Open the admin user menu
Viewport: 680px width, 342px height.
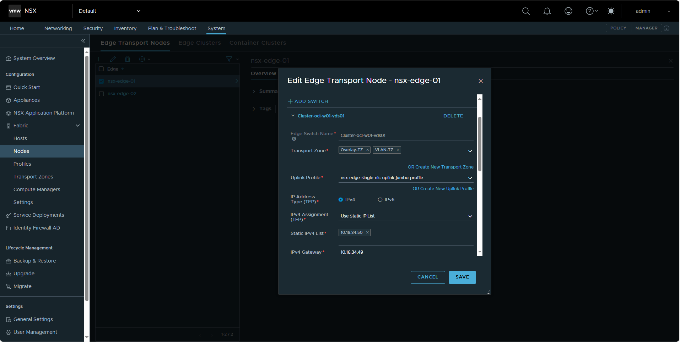pos(653,11)
